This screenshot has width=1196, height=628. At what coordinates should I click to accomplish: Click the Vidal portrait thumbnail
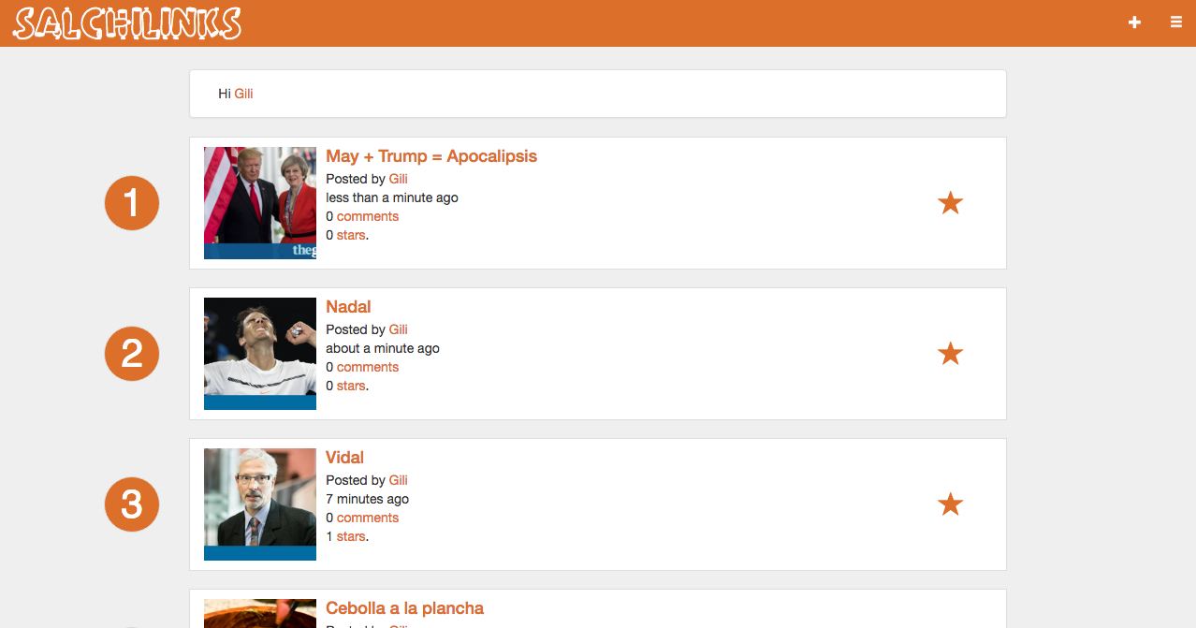(x=260, y=504)
